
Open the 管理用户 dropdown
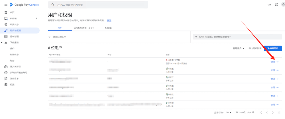click(239, 49)
